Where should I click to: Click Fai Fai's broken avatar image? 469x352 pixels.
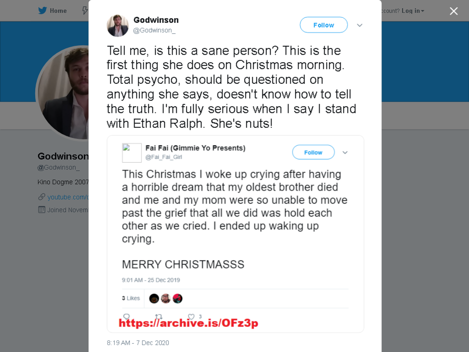pos(131,153)
